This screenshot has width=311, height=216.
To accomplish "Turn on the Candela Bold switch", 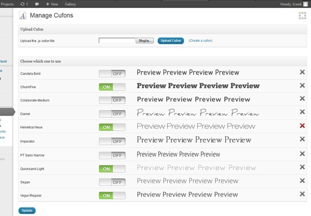I will pyautogui.click(x=112, y=73).
